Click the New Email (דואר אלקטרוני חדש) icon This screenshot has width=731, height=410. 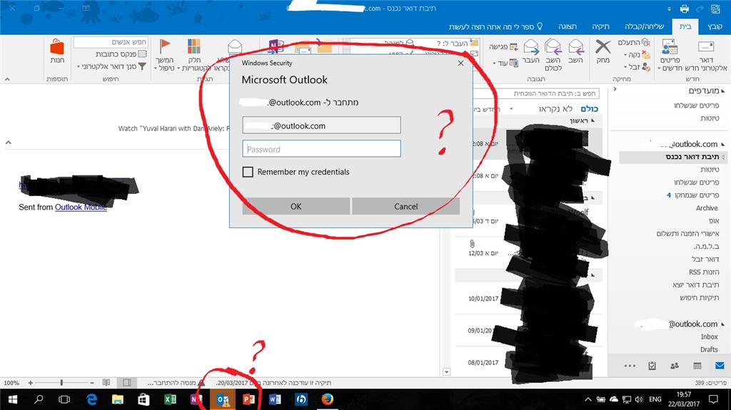[x=706, y=47]
